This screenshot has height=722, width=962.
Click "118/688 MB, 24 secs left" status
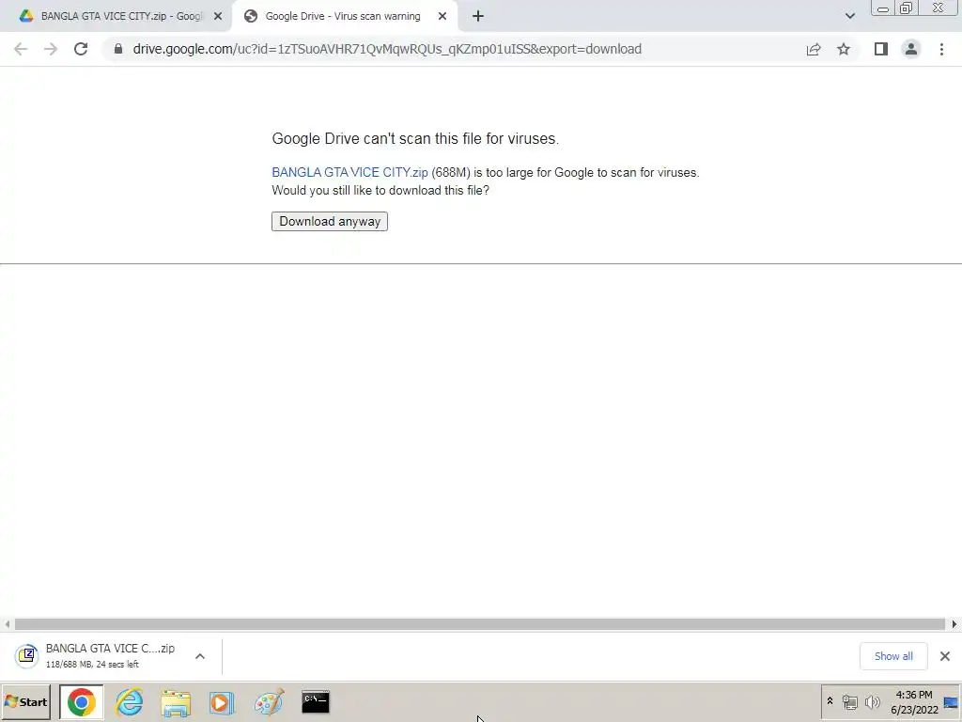click(x=92, y=665)
